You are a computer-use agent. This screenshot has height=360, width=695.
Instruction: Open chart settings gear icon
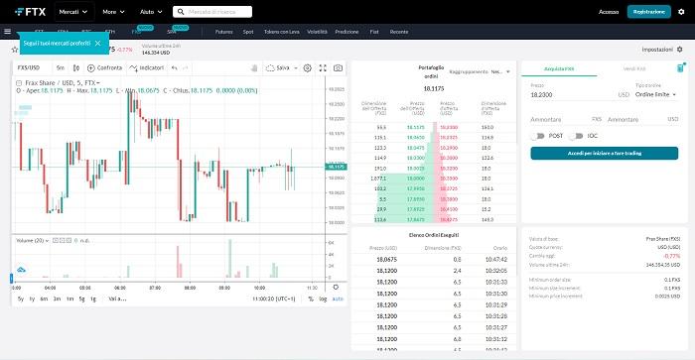(x=307, y=67)
